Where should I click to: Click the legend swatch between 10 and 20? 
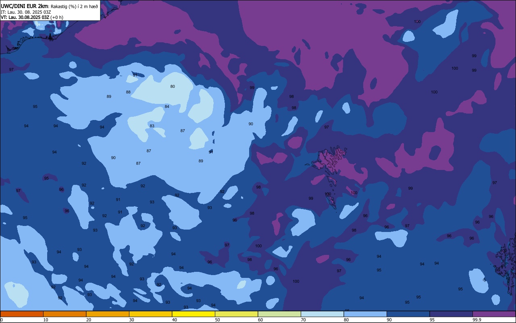click(x=64, y=314)
